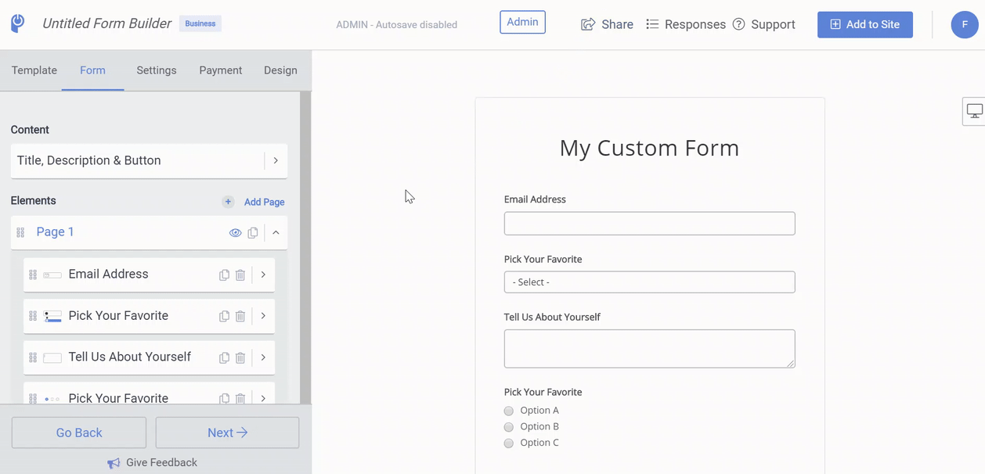This screenshot has height=474, width=985.
Task: Click the Tell Us About Yourself textarea
Action: tap(650, 349)
